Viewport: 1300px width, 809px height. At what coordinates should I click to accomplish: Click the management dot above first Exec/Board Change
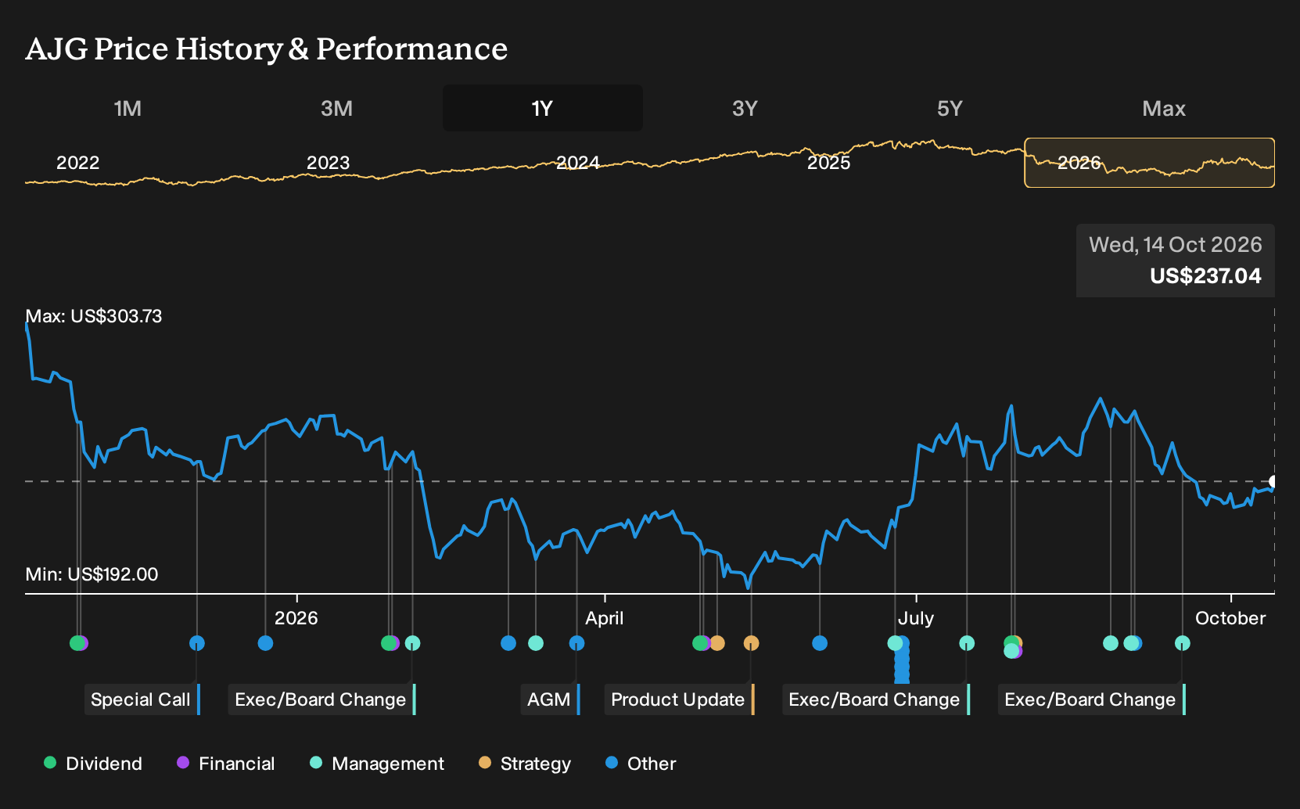point(413,643)
